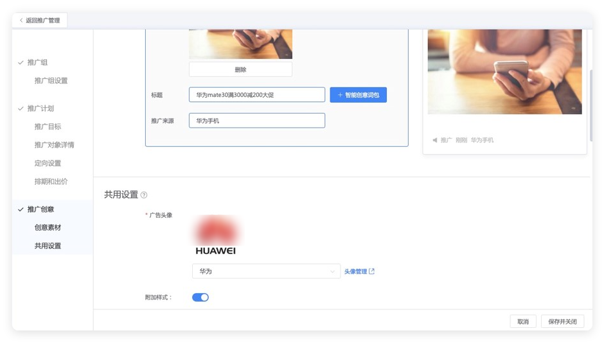Screen dimensions: 604x342
Task: Click the 删除 button under the image
Action: click(240, 70)
